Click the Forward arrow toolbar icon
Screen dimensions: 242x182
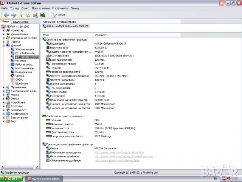tap(14, 15)
